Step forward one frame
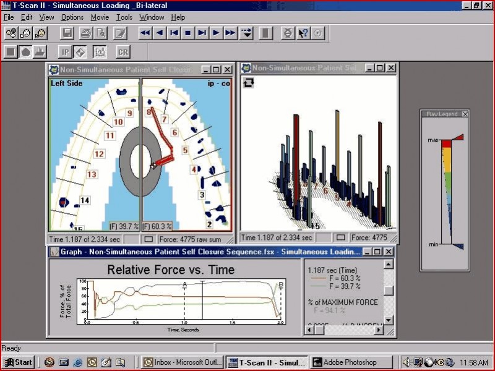The image size is (495, 371). pyautogui.click(x=202, y=33)
